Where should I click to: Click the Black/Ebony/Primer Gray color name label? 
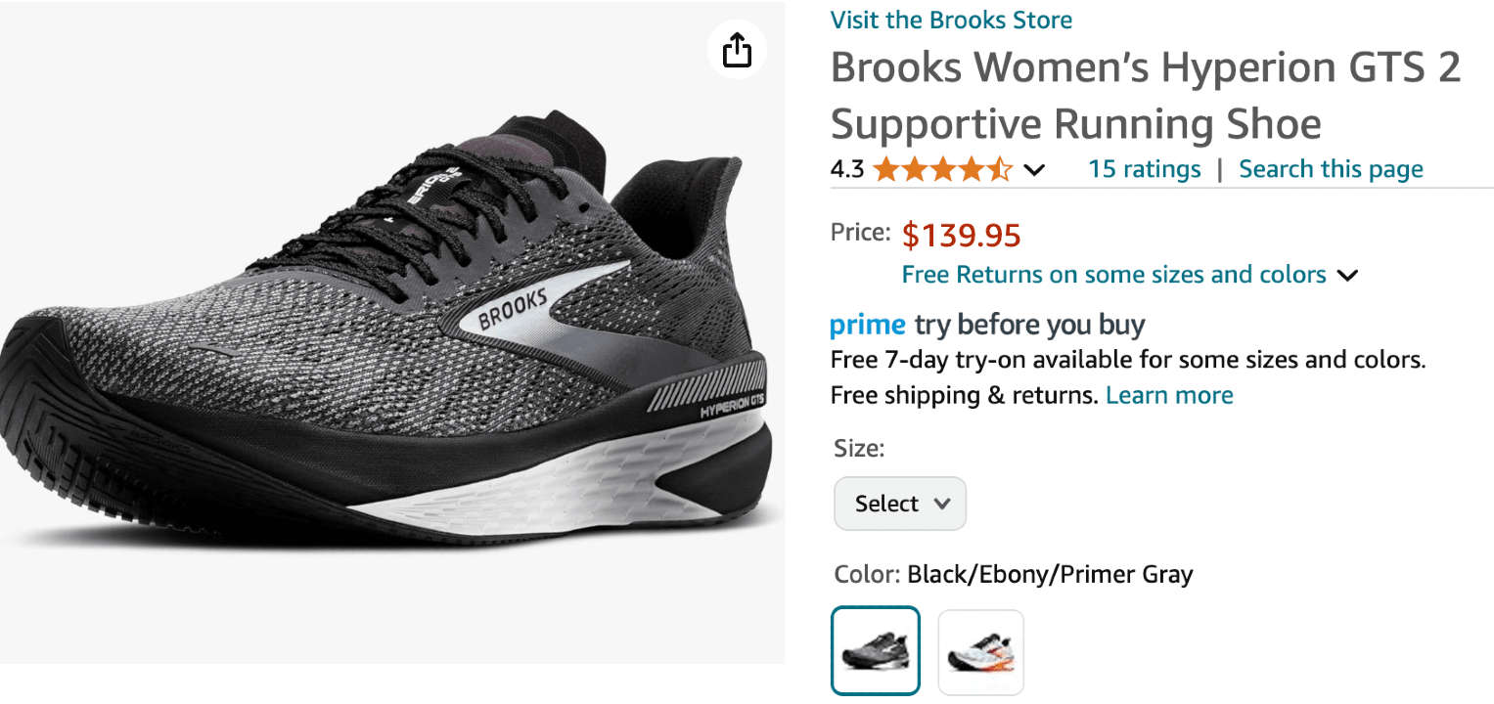(1050, 574)
